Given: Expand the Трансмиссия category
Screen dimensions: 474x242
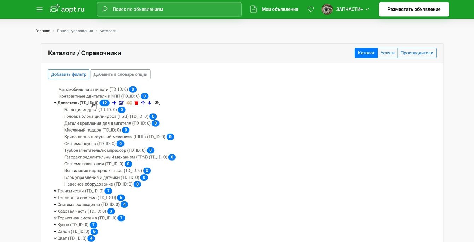Looking at the screenshot, I should (x=55, y=191).
